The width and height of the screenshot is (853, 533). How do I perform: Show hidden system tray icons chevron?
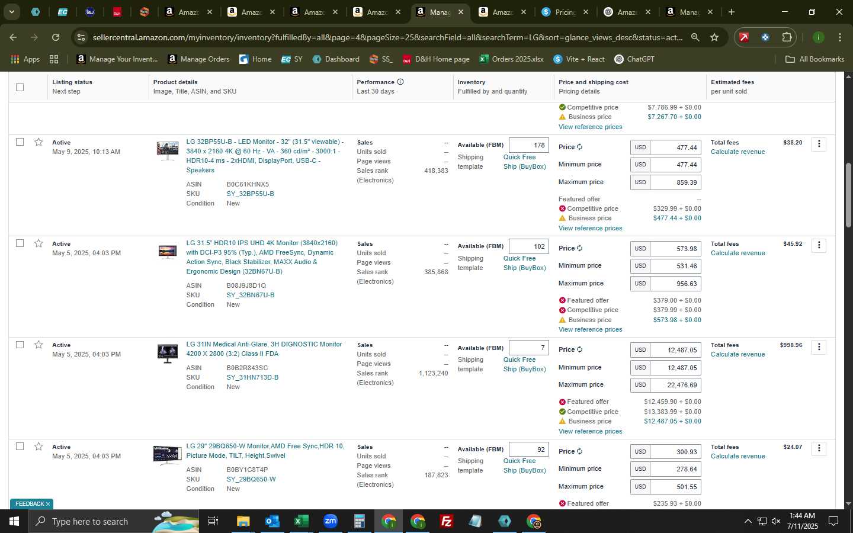(748, 521)
